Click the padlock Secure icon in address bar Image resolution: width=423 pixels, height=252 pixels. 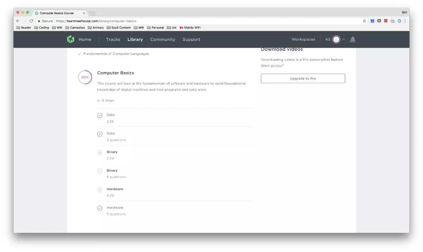coord(39,21)
